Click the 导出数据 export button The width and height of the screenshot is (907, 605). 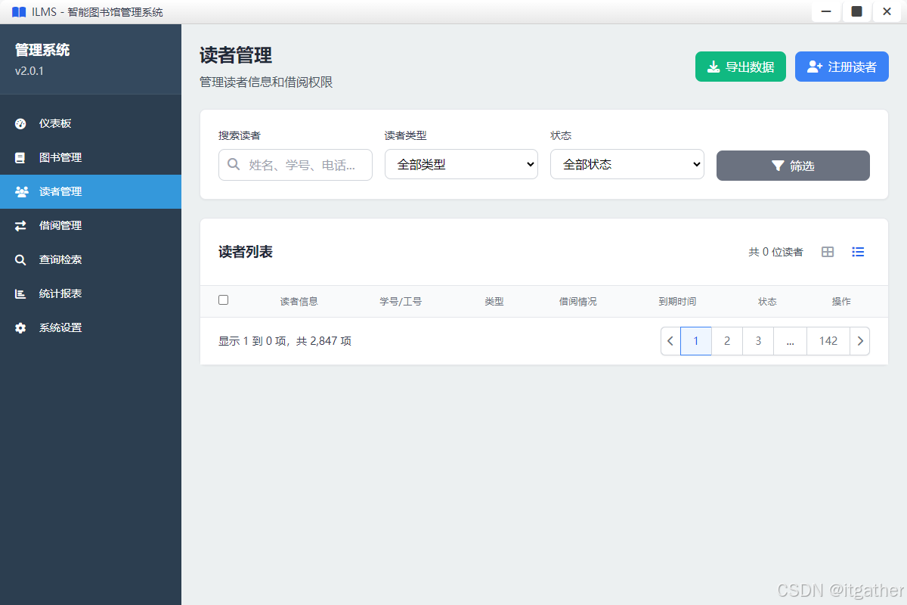click(741, 67)
